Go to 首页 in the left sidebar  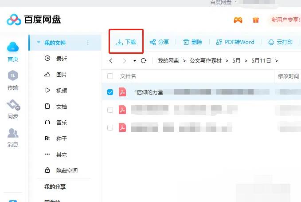click(x=13, y=51)
